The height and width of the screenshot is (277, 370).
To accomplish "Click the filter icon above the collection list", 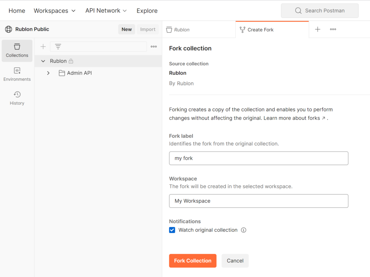I will click(58, 46).
